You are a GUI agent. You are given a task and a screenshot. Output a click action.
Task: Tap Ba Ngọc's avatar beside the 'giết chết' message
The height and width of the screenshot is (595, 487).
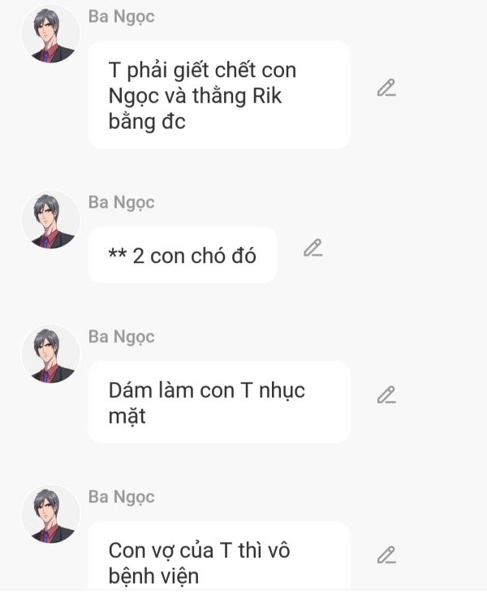pos(50,34)
